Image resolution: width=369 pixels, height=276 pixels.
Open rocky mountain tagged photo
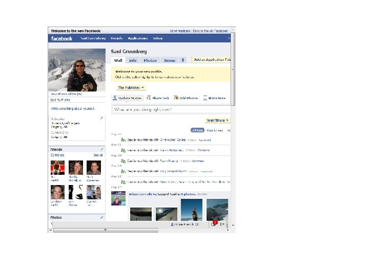click(x=217, y=210)
